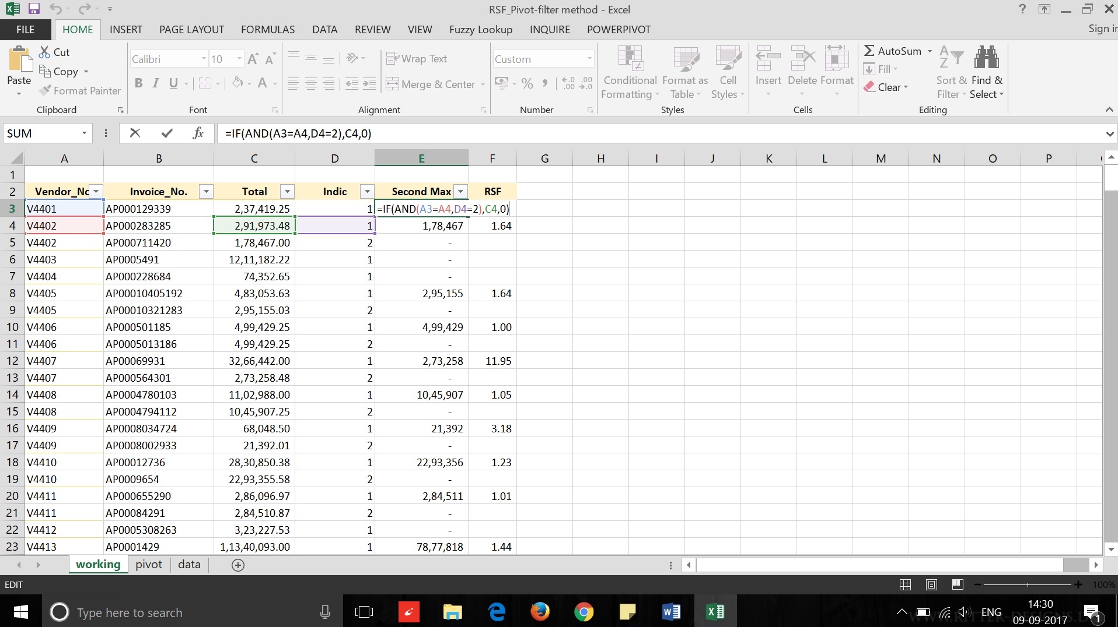Click the Decrease Indent icon
Viewport: 1118px width, 627px height.
point(352,84)
